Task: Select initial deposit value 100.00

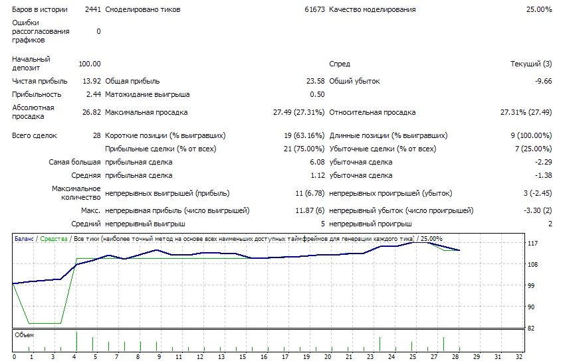Action: (x=90, y=64)
